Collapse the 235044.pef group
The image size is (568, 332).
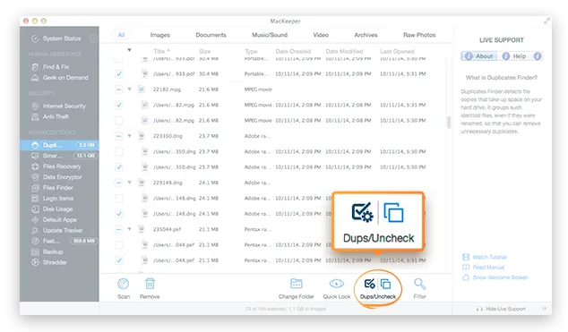pos(129,229)
